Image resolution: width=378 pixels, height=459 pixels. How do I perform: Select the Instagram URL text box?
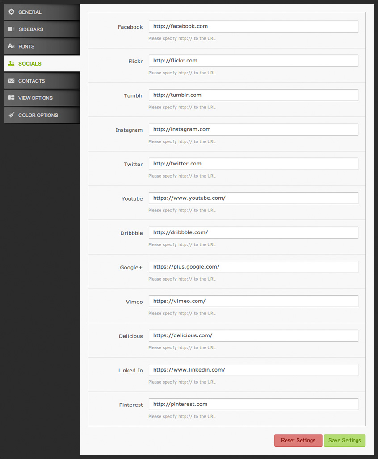[253, 129]
